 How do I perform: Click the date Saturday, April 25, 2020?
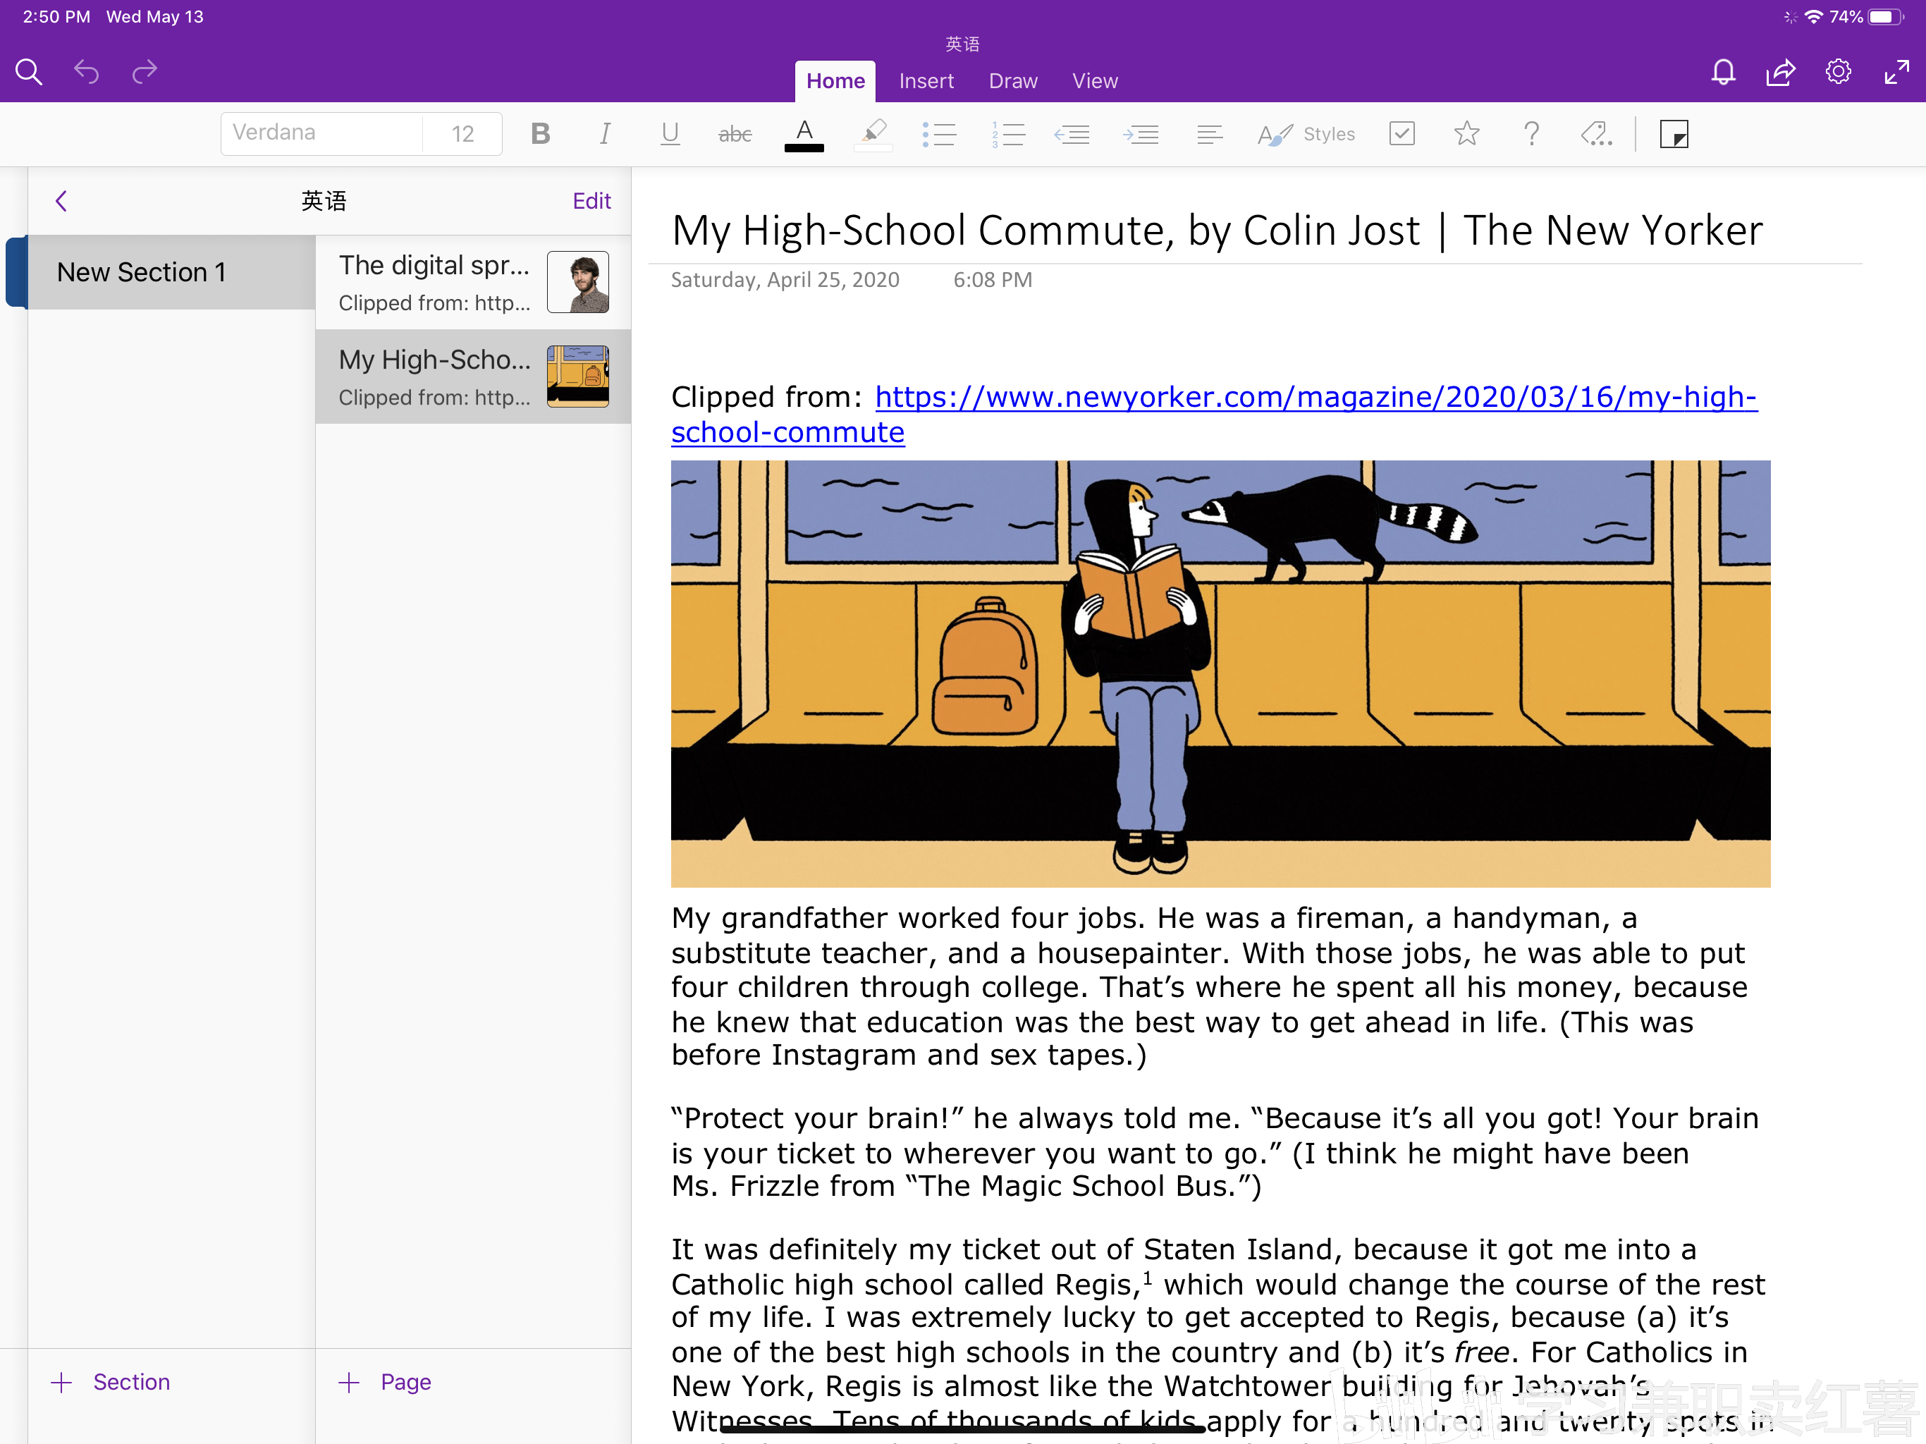[785, 281]
